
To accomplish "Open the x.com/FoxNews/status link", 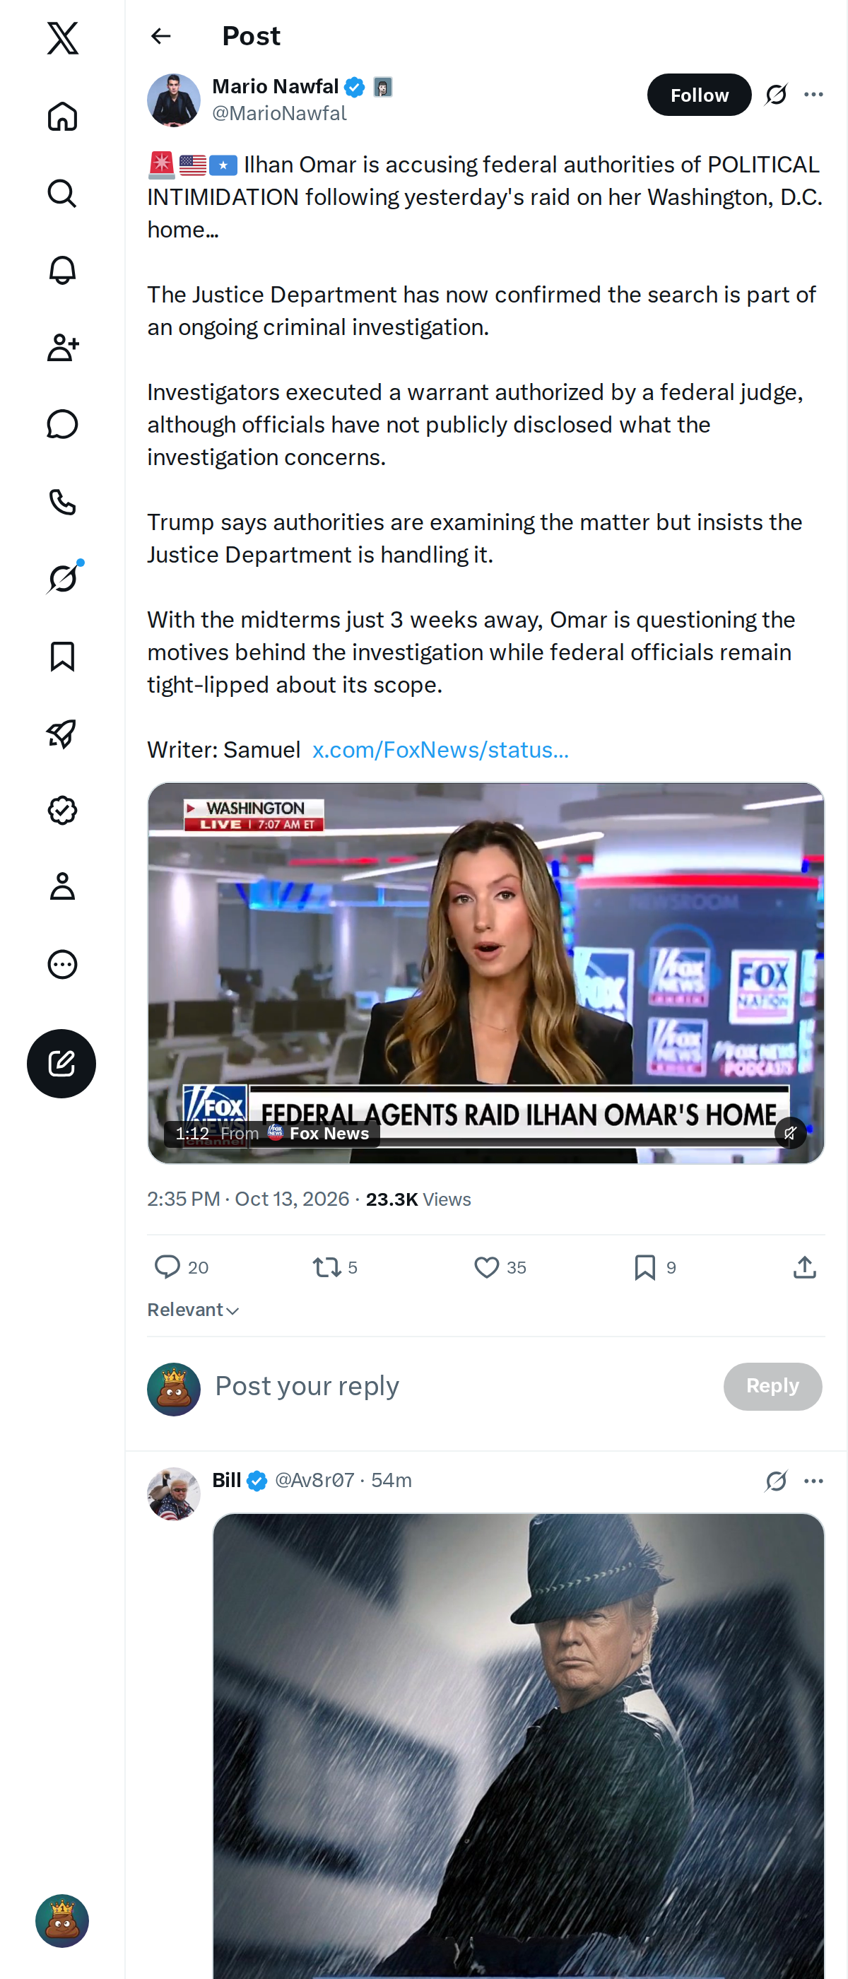I will (440, 750).
